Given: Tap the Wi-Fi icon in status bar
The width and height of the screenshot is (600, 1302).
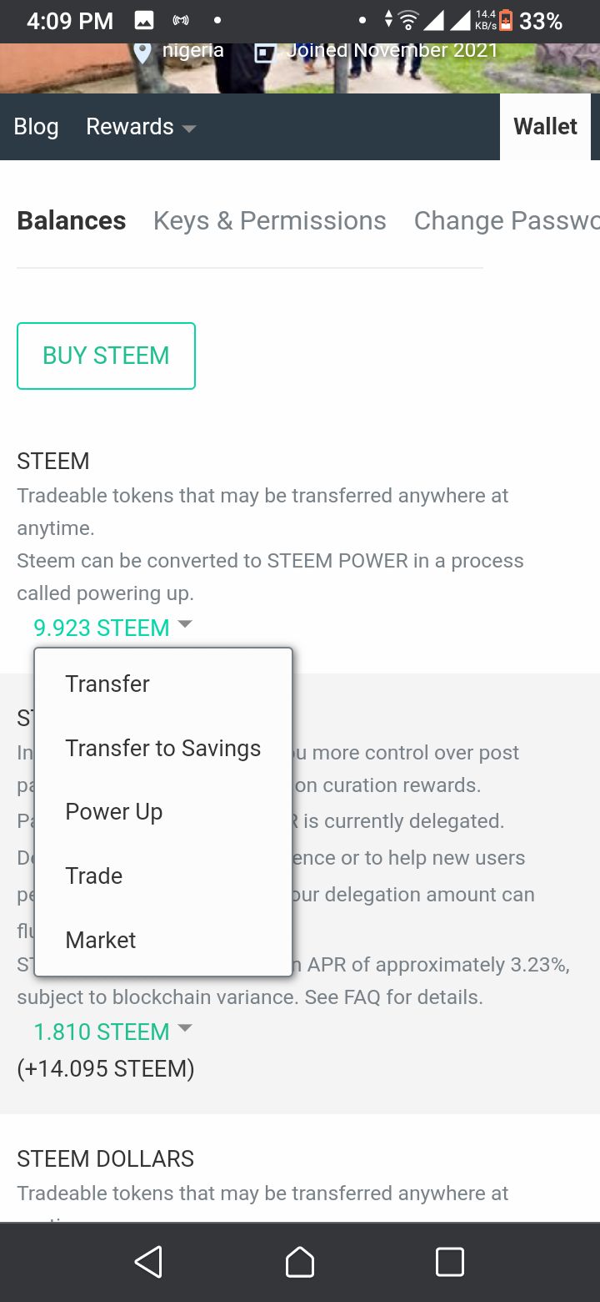Looking at the screenshot, I should coord(408,21).
